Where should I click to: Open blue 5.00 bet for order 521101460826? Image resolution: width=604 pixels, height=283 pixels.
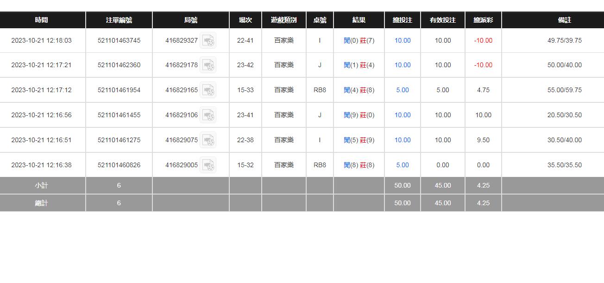(x=403, y=165)
